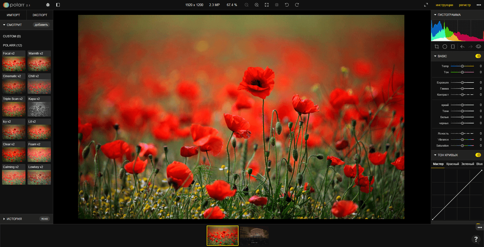This screenshot has height=247, width=484.
Task: Click the redo arrow in top toolbar
Action: pyautogui.click(x=297, y=5)
